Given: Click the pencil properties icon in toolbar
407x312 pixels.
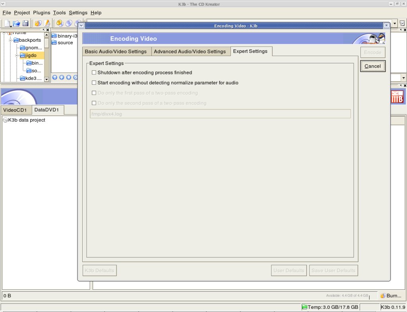Looking at the screenshot, I should [x=47, y=23].
